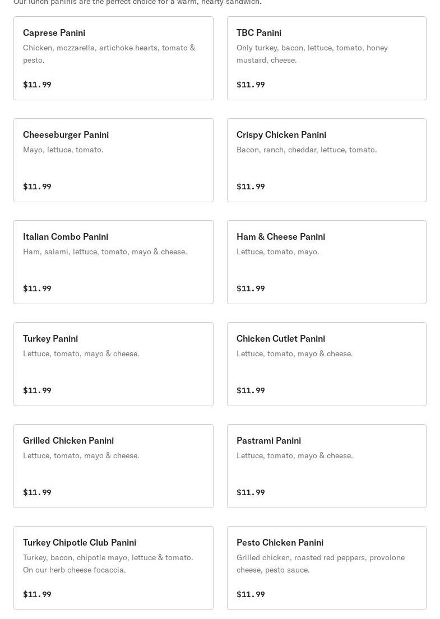
Task: Choose the Chicken Cutlet Panini
Action: 327,364
